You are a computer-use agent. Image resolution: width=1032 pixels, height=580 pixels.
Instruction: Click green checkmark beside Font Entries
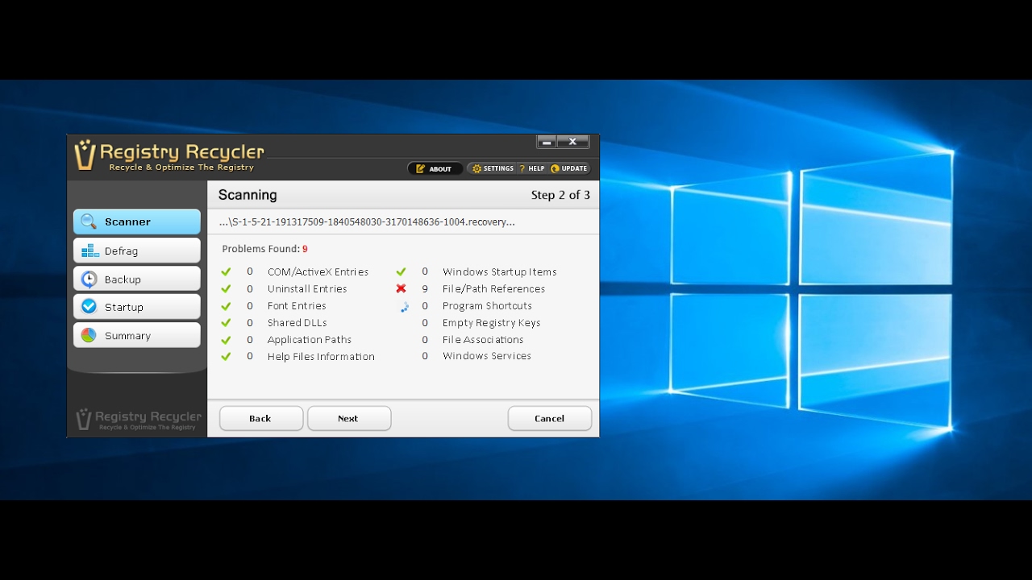click(226, 306)
